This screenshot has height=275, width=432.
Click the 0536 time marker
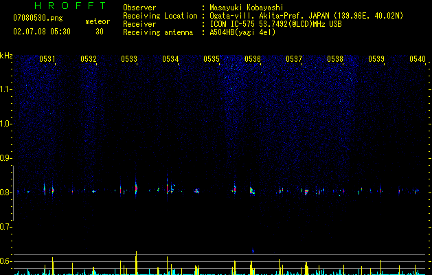pyautogui.click(x=253, y=58)
